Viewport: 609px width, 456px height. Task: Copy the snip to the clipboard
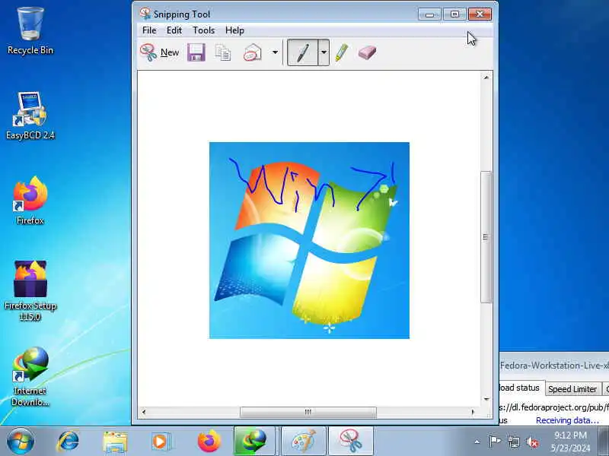[x=223, y=52]
